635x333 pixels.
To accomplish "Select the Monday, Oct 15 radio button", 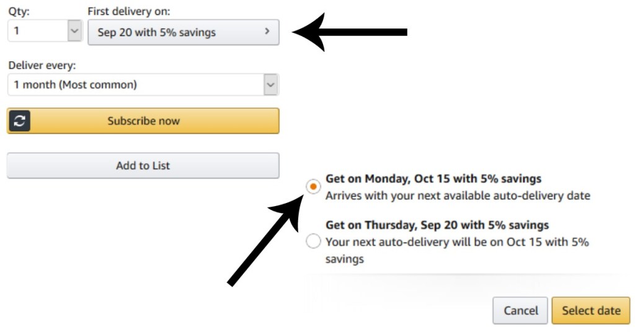I will pos(314,186).
